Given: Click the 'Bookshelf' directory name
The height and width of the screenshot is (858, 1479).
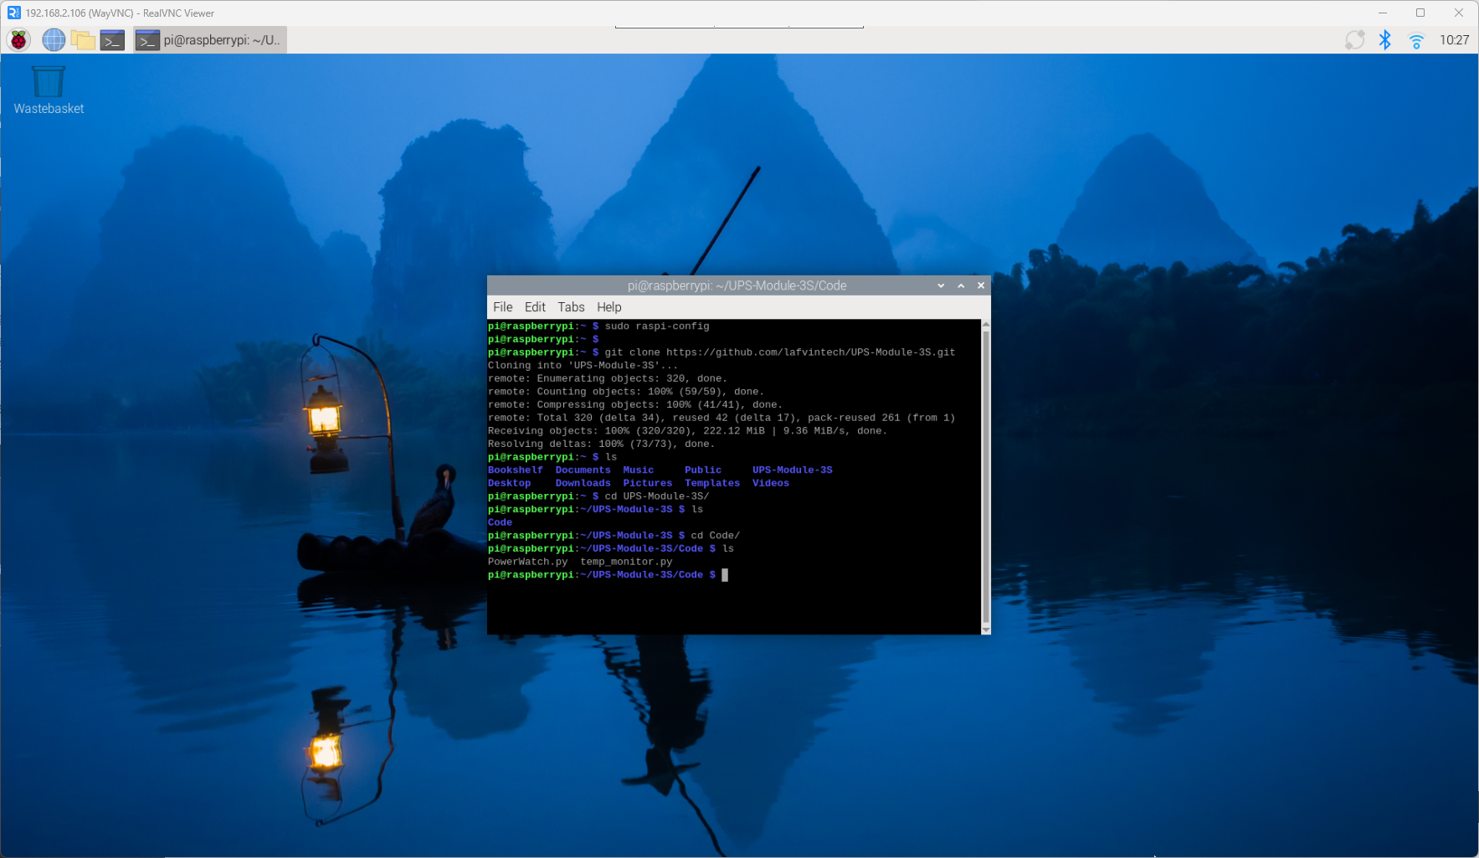Looking at the screenshot, I should point(516,470).
